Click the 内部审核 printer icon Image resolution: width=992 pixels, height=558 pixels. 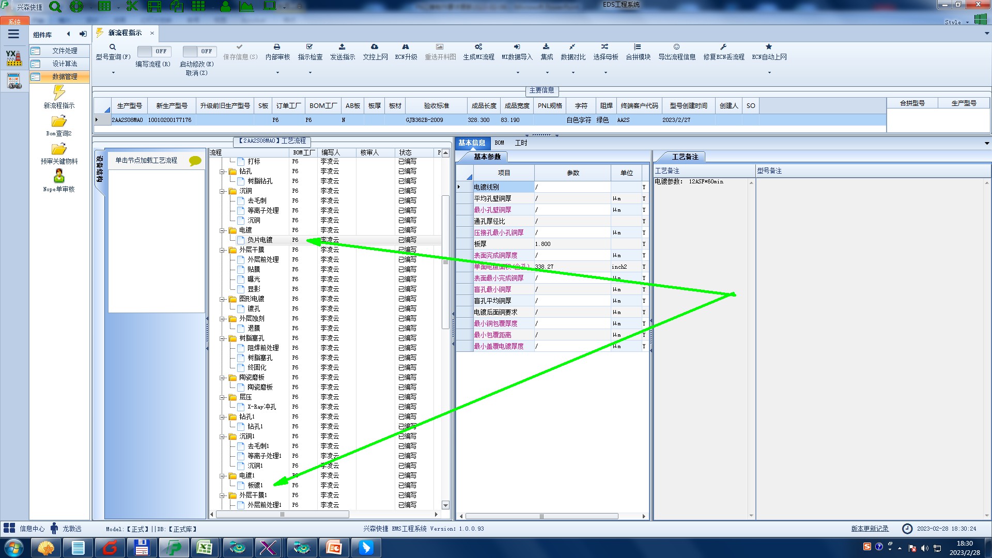pos(277,47)
